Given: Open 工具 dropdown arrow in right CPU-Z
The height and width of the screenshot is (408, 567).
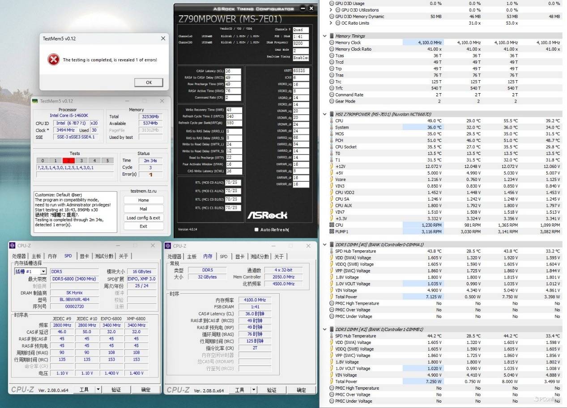Looking at the screenshot, I should click(254, 390).
